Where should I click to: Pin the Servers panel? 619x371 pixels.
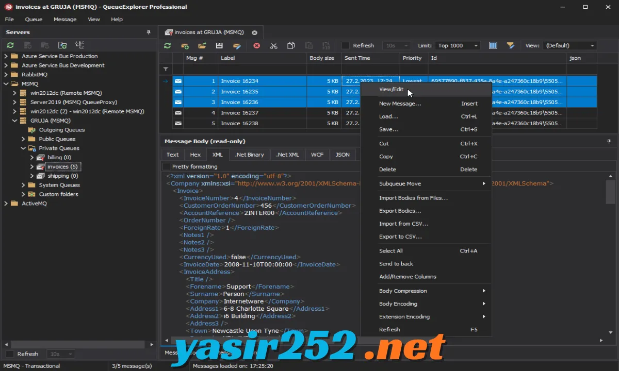[x=149, y=32]
